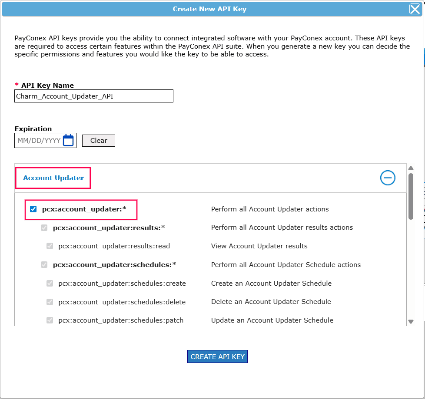The image size is (425, 399).
Task: Click the MM/DD/YYYY expiration field
Action: coord(39,140)
